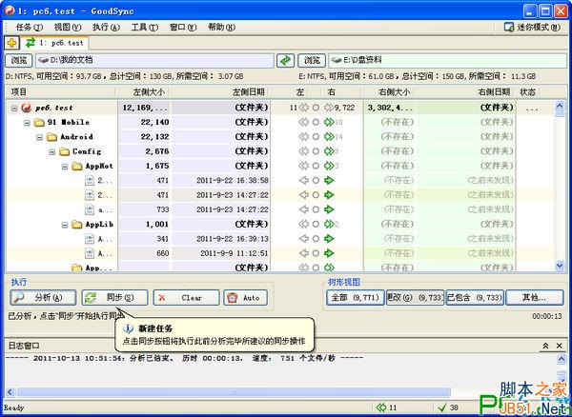Select the AppHot folder icon

[77, 166]
